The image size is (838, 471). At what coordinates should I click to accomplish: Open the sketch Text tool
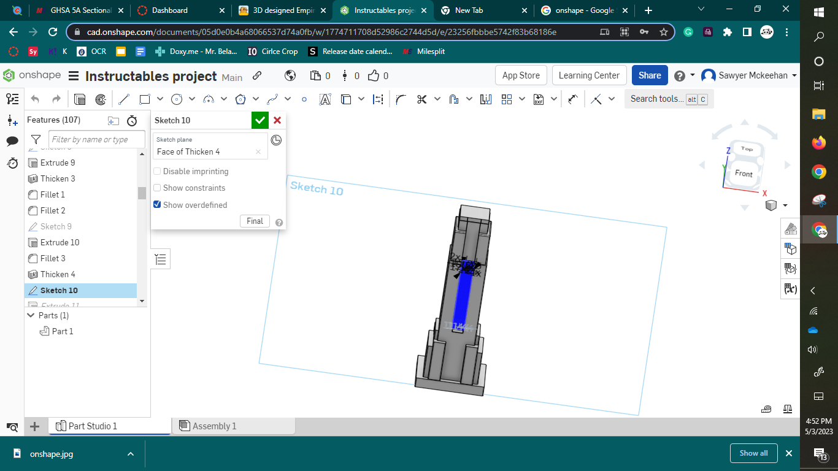coord(326,99)
